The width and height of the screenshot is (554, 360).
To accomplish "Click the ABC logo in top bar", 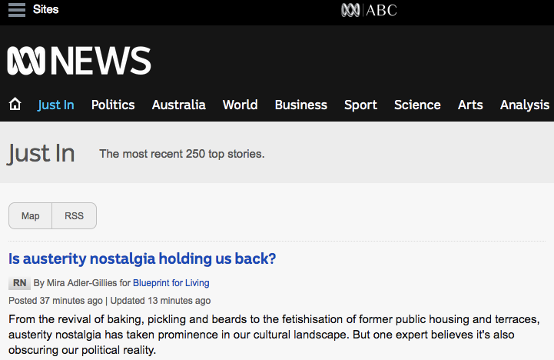I will click(369, 10).
